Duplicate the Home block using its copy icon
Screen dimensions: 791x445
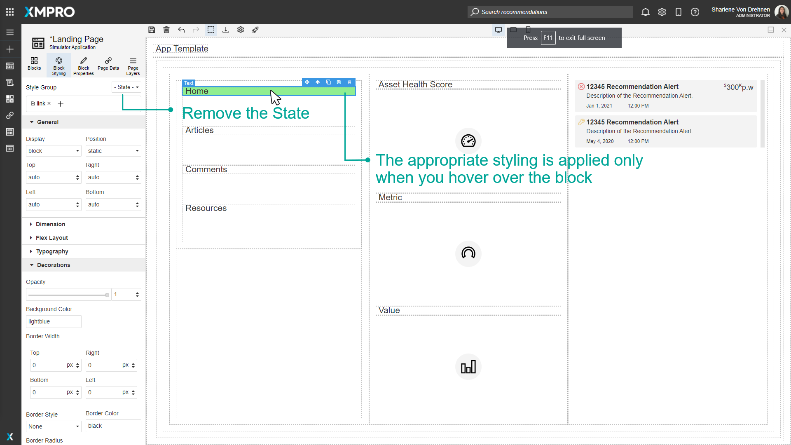click(328, 82)
